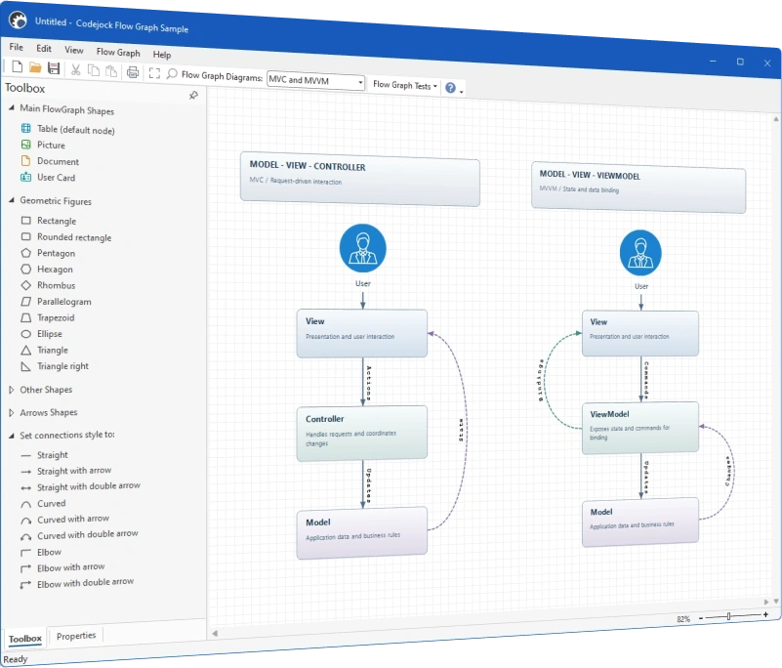
Task: Print the diagram with printer icon
Action: (133, 72)
